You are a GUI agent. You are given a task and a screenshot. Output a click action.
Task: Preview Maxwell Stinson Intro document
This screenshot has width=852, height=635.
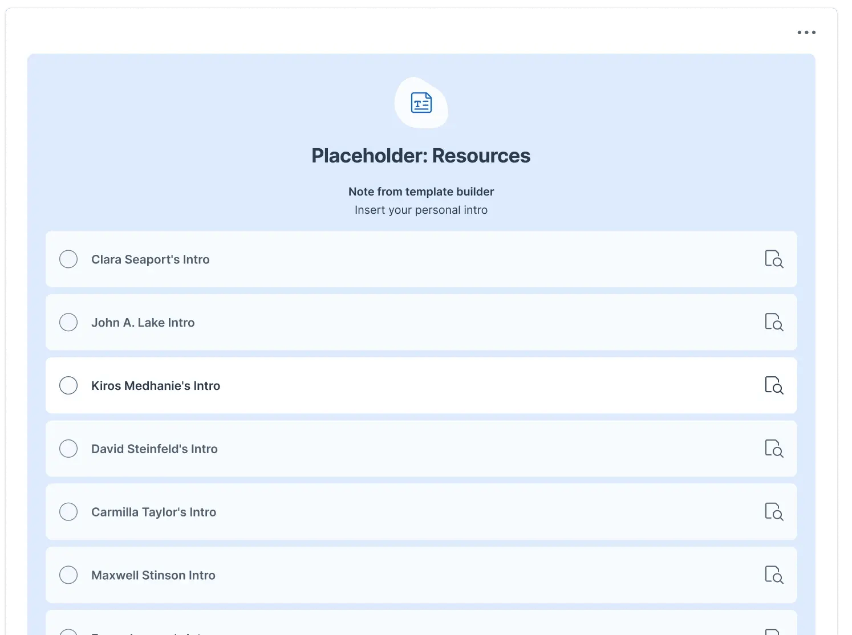(x=774, y=575)
